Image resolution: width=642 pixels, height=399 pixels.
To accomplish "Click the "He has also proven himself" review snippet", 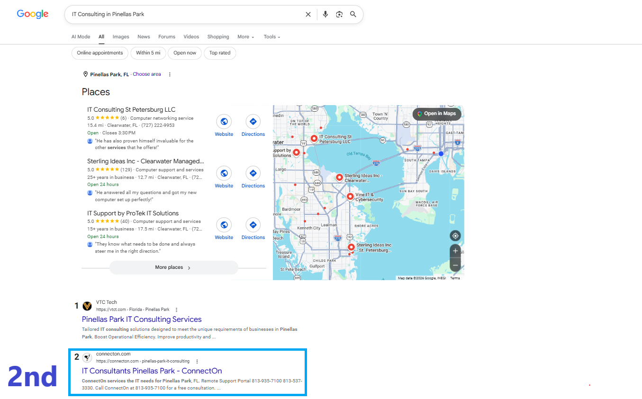I will (144, 144).
